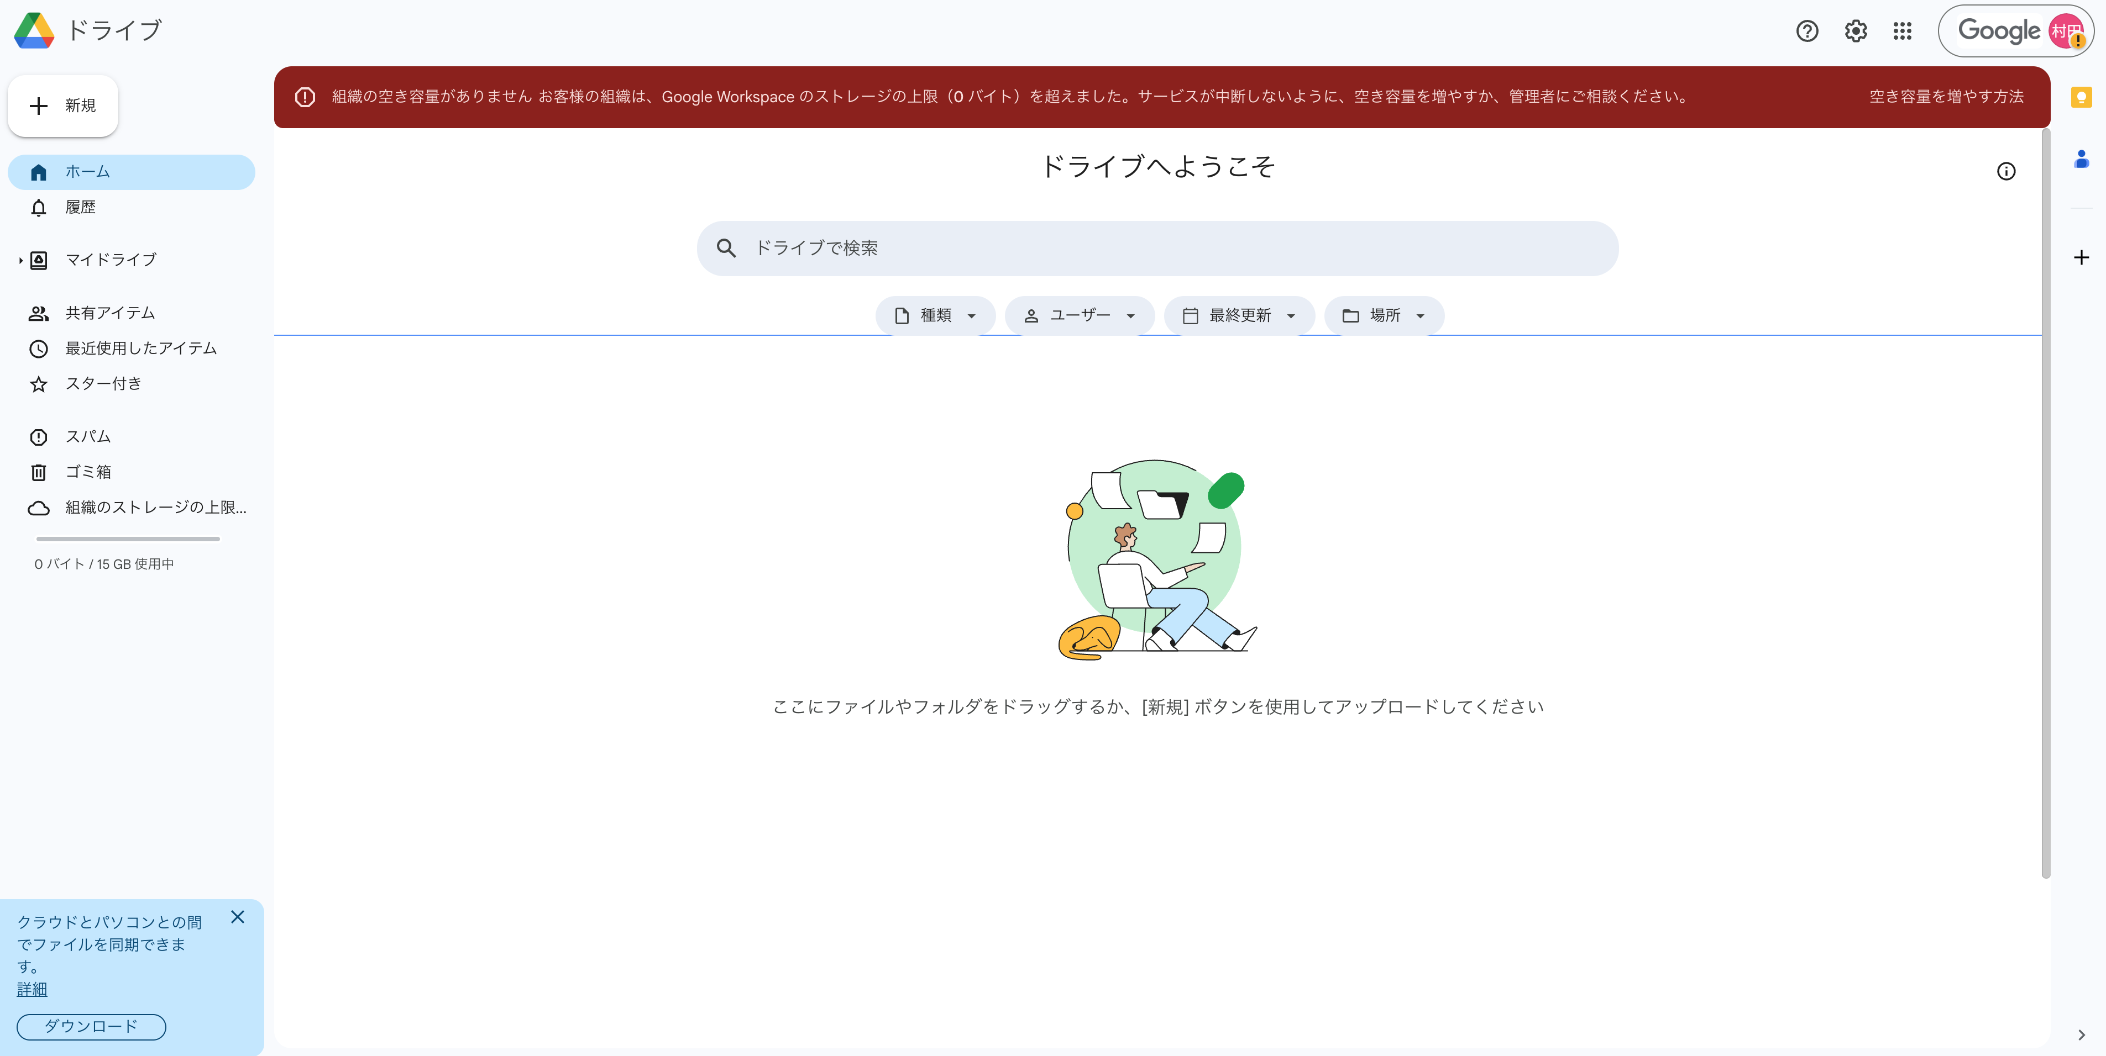Open the 共有アイテム section
Screen dimensions: 2106x1056
pyautogui.click(x=109, y=312)
